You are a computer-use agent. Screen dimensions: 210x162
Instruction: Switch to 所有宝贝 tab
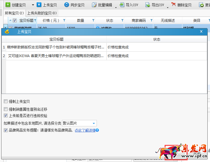[14, 13]
